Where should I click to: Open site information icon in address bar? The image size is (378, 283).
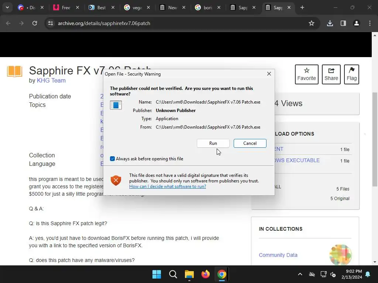pyautogui.click(x=50, y=23)
